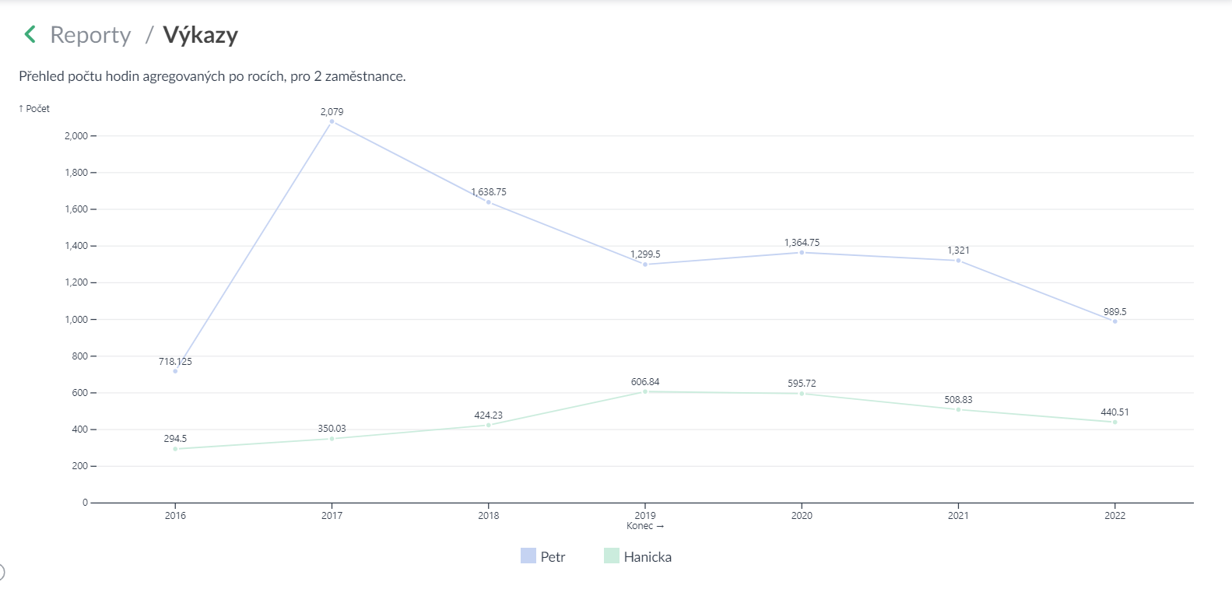The height and width of the screenshot is (596, 1232).
Task: Click Hanicka's 2021 point at 508.83
Action: [x=958, y=409]
